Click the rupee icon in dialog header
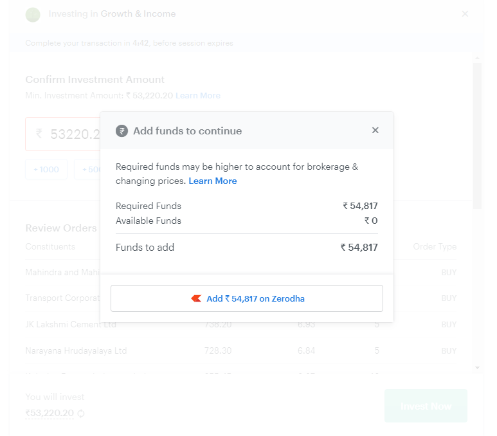 (x=122, y=131)
